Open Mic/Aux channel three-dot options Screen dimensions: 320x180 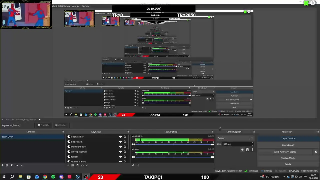click(x=133, y=152)
